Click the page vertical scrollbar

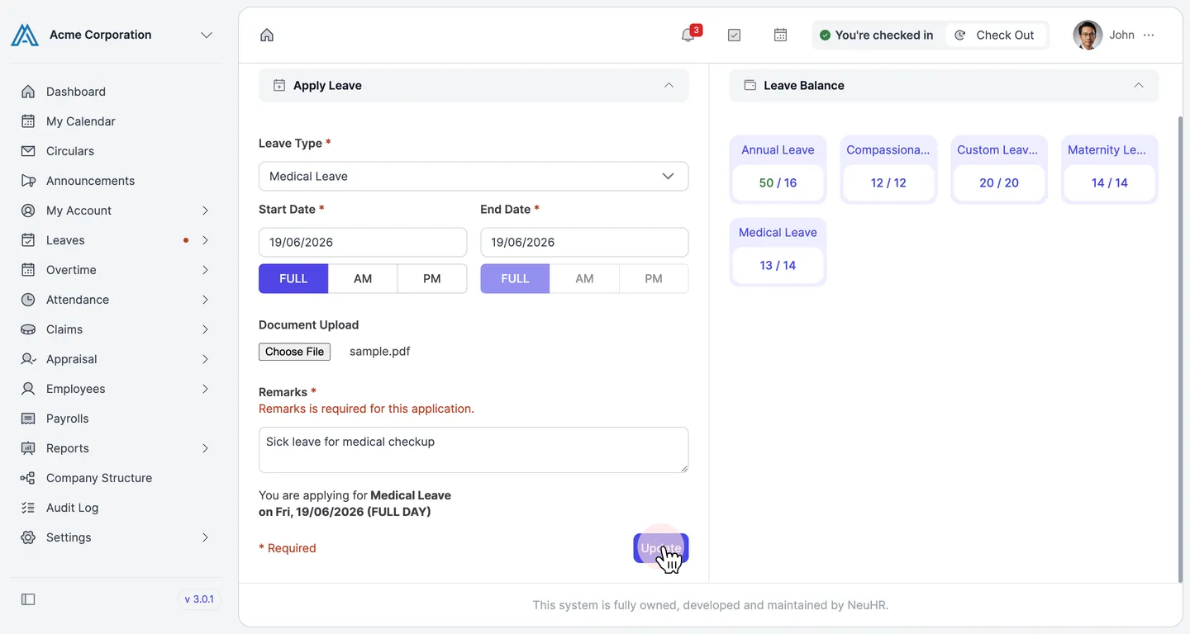(x=1180, y=349)
